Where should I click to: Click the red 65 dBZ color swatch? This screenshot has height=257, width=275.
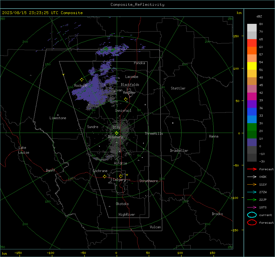coord(252,43)
